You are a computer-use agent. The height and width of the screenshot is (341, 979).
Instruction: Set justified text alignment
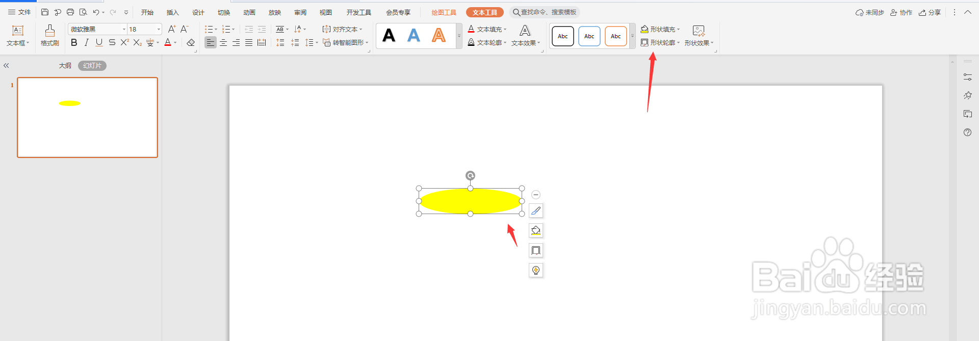pyautogui.click(x=249, y=43)
